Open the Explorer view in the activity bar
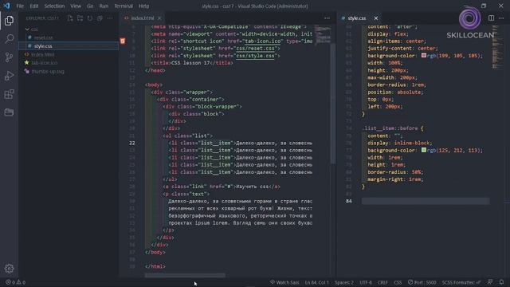 click(9, 21)
